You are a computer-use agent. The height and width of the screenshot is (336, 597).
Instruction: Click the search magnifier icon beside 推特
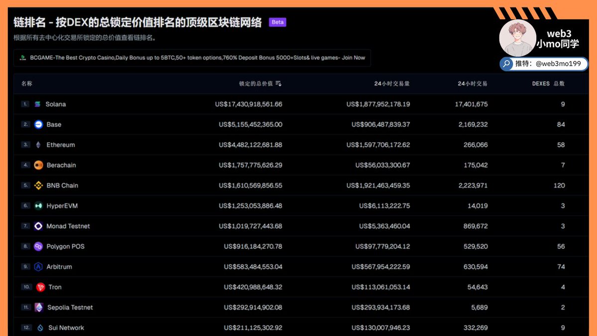pyautogui.click(x=506, y=64)
